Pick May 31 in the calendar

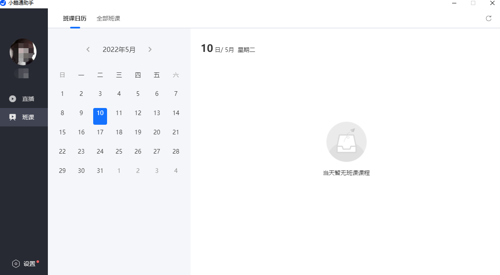click(100, 171)
